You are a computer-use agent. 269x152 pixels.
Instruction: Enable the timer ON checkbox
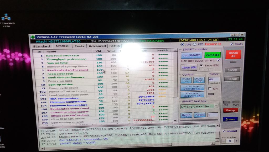210,88
